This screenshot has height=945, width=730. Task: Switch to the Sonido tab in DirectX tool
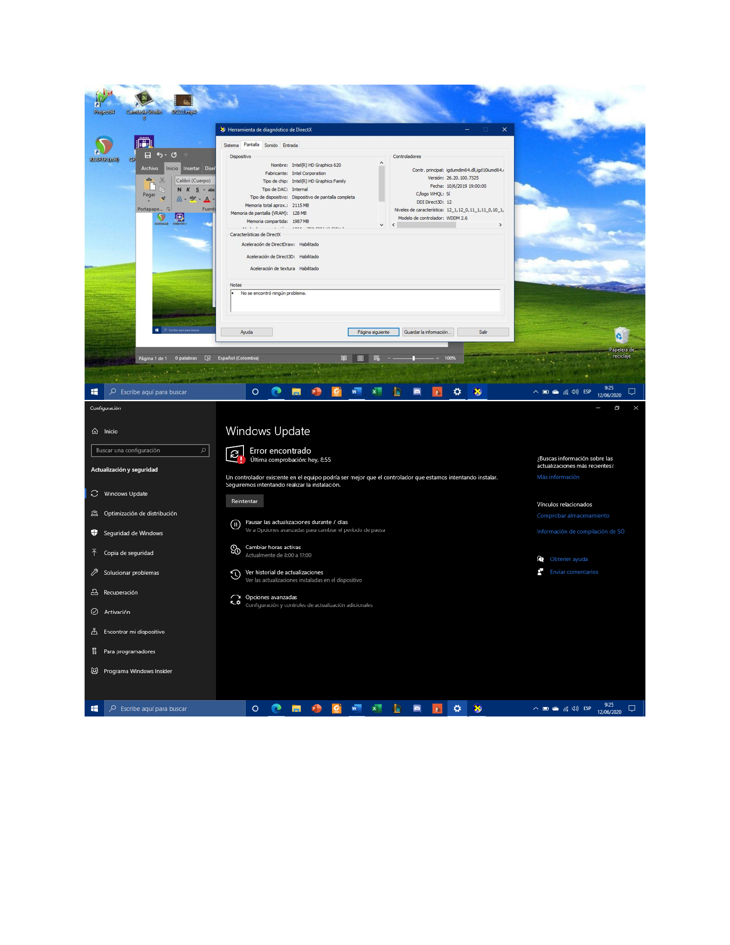tap(271, 145)
